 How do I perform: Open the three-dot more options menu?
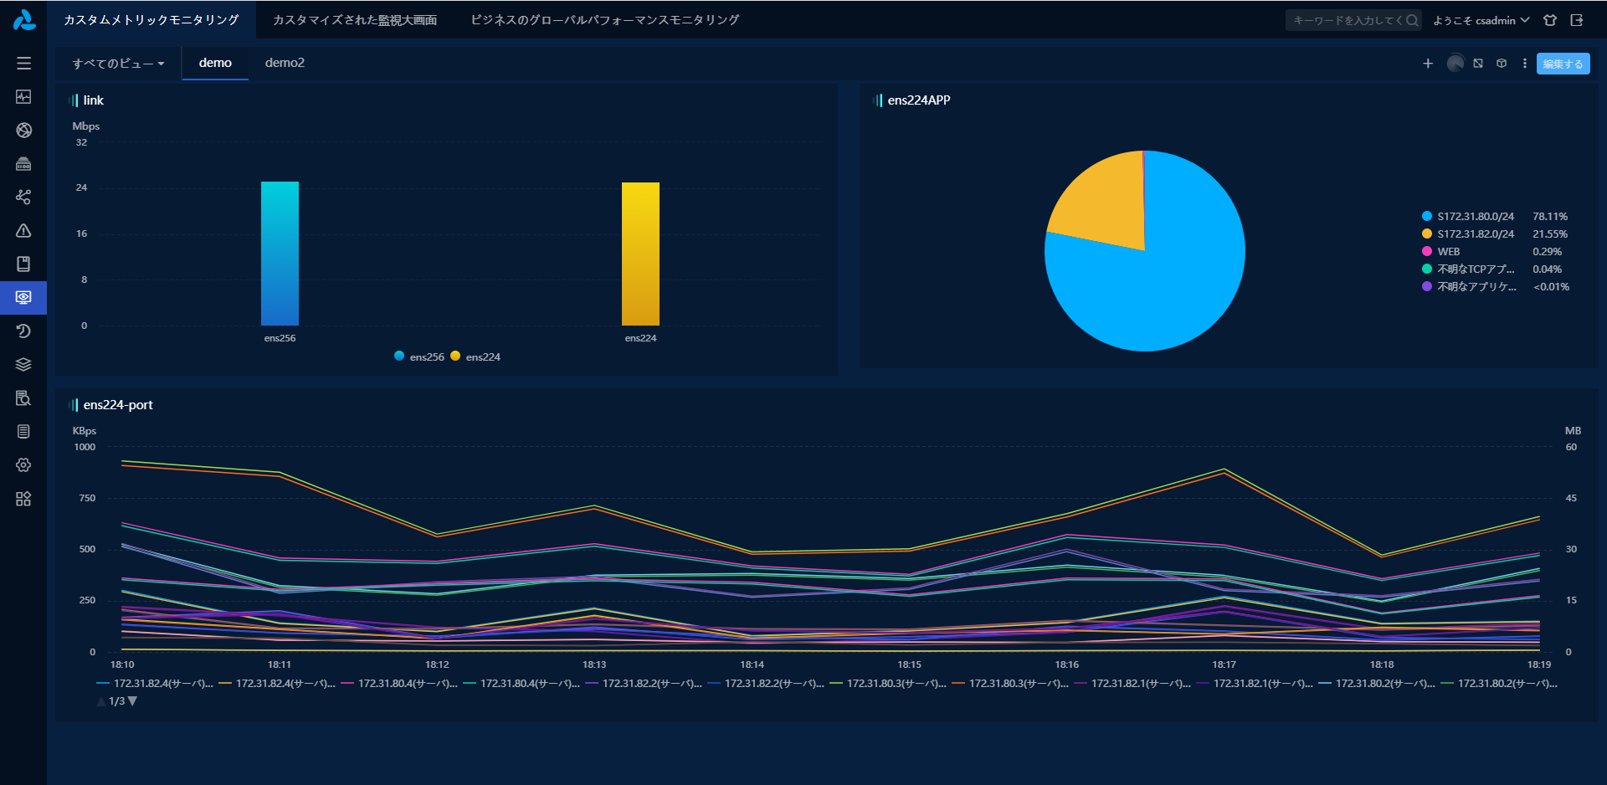tap(1524, 64)
